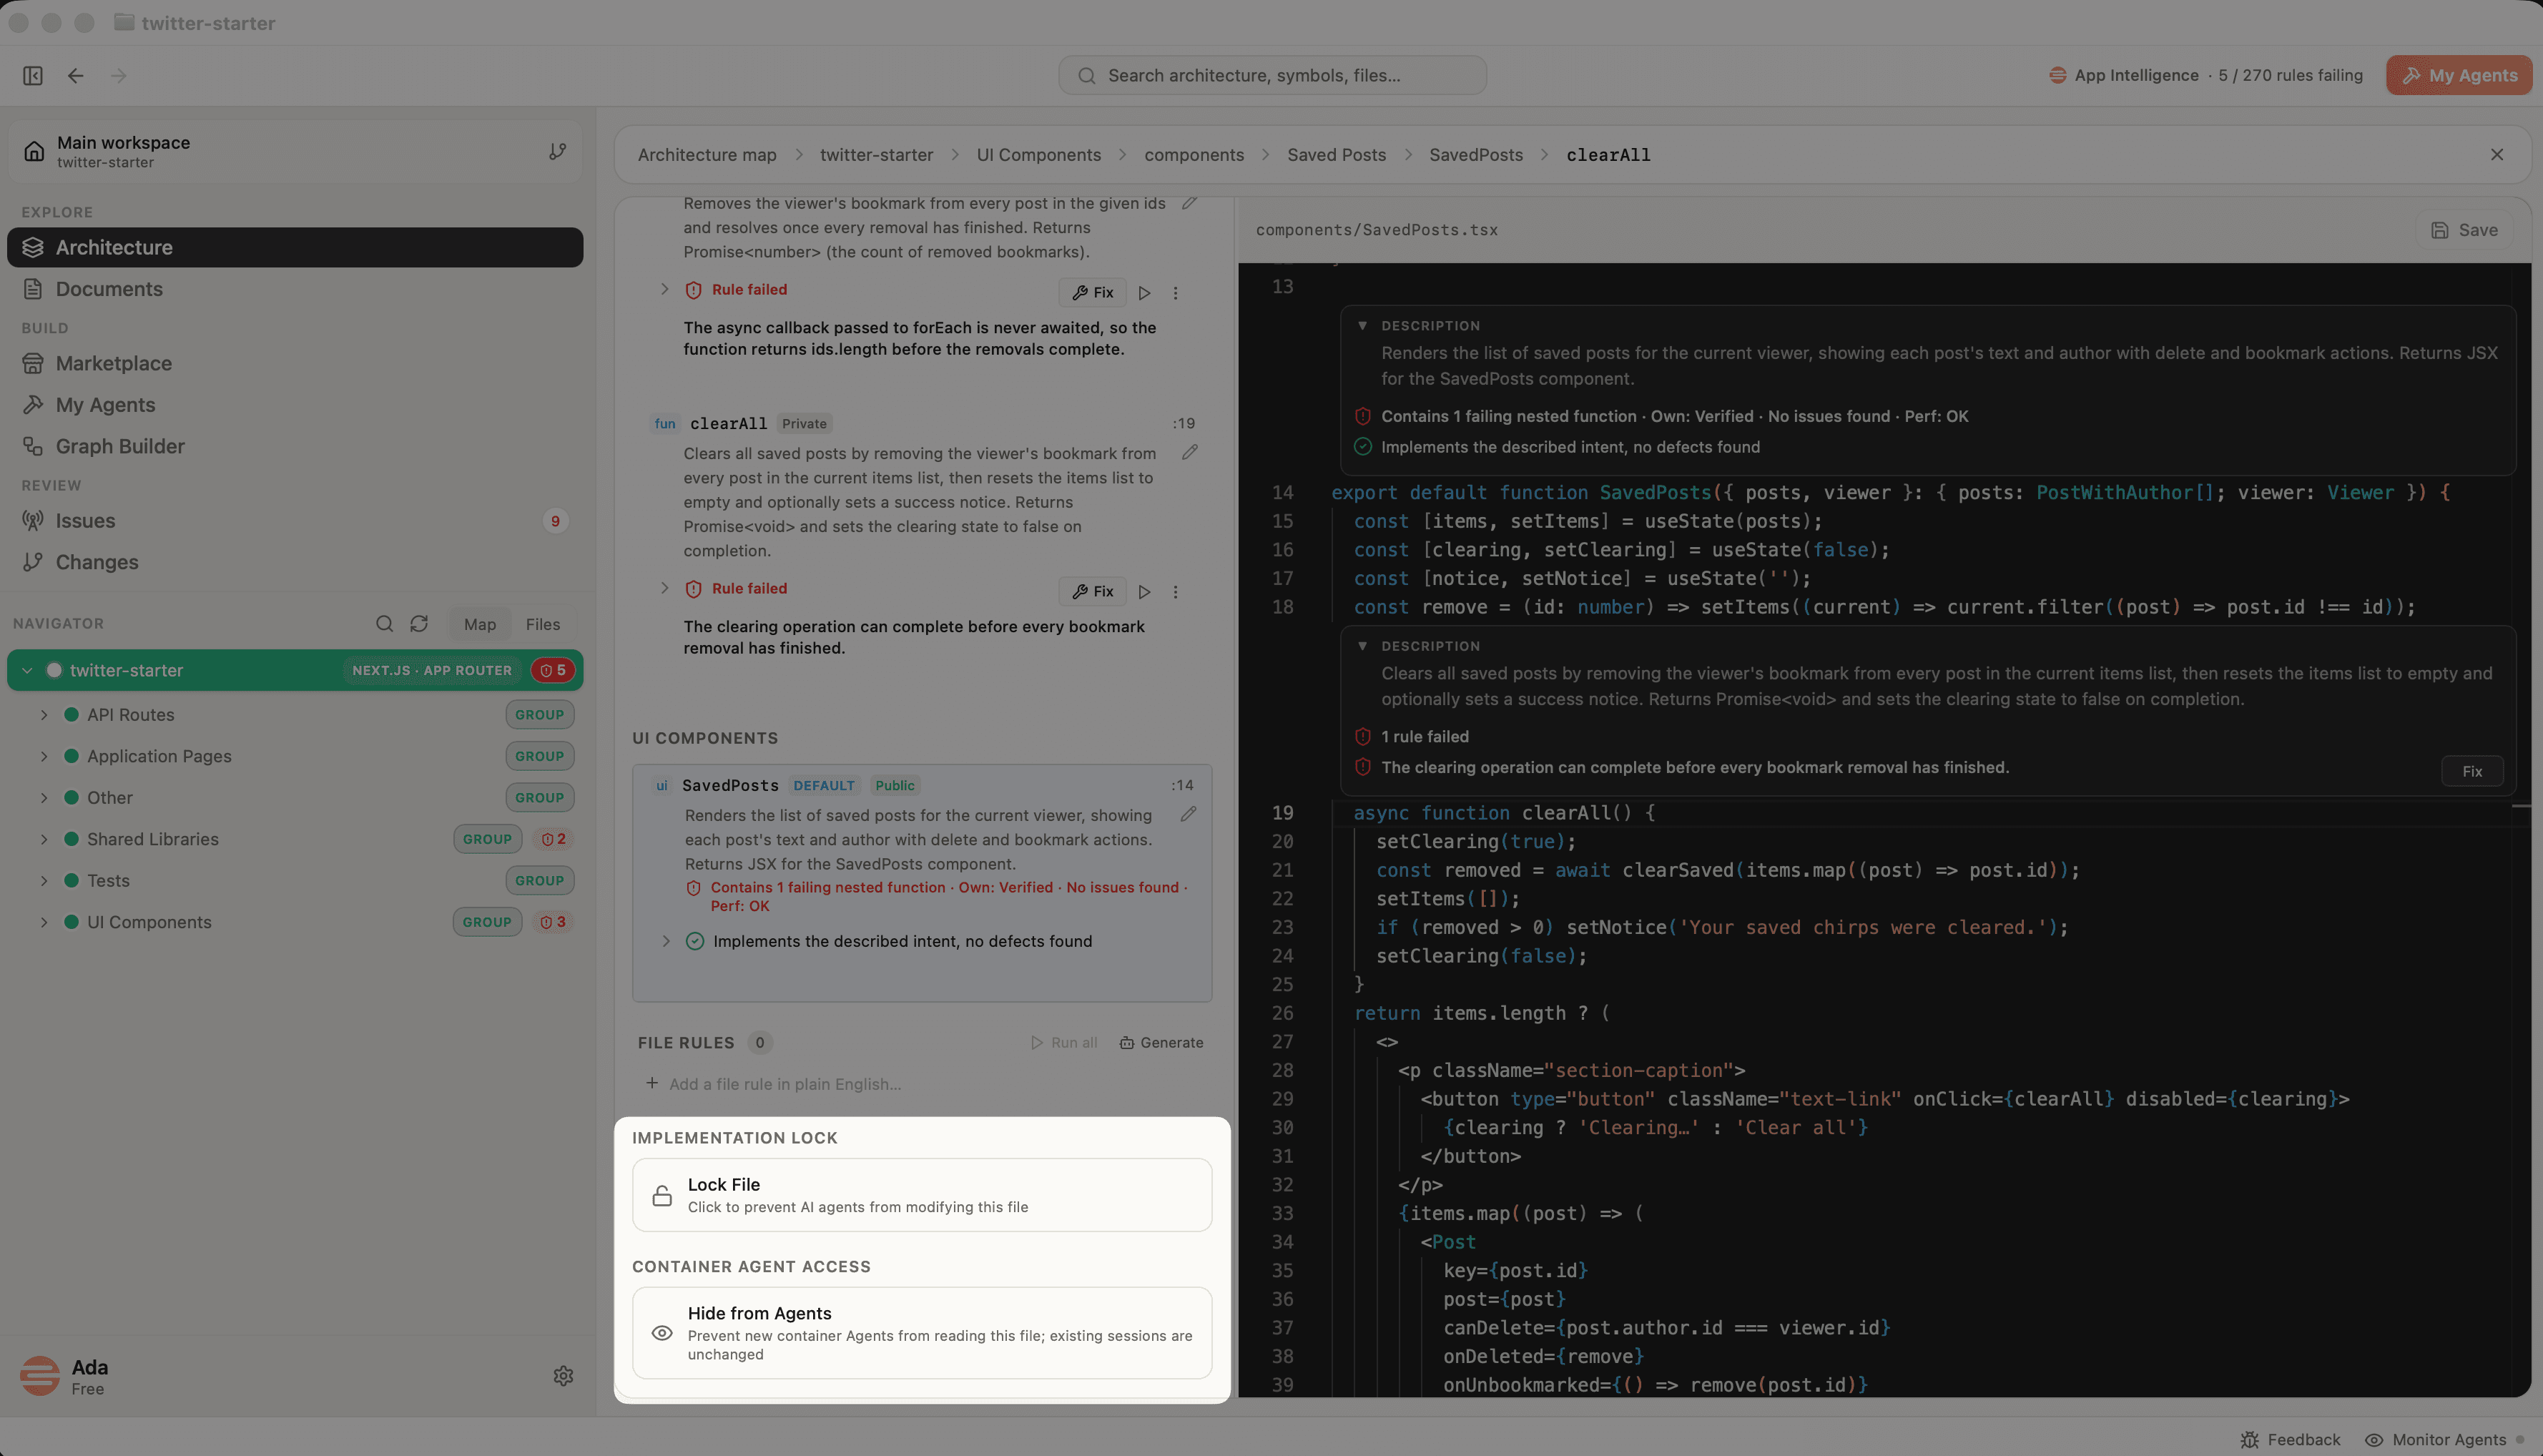Toggle the sidebar panel icon
Screen dimensions: 2543x1456
click(33, 75)
